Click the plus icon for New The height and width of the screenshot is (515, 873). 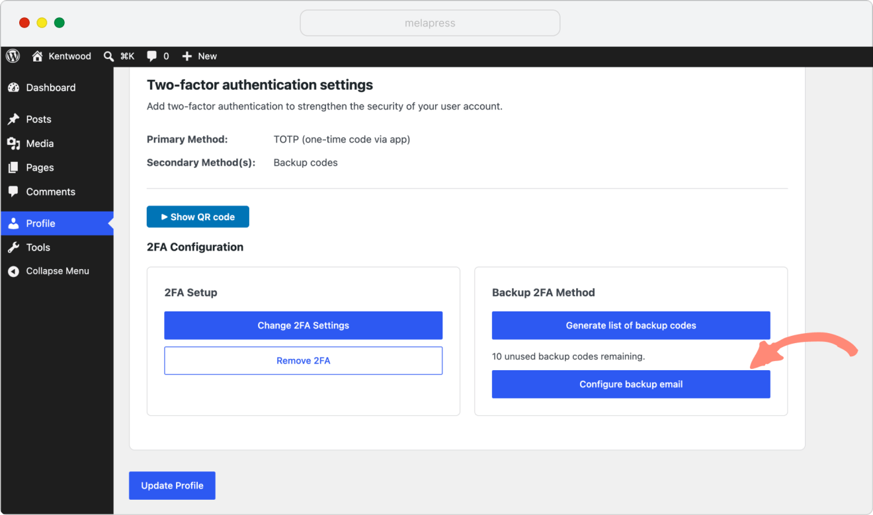coord(187,56)
